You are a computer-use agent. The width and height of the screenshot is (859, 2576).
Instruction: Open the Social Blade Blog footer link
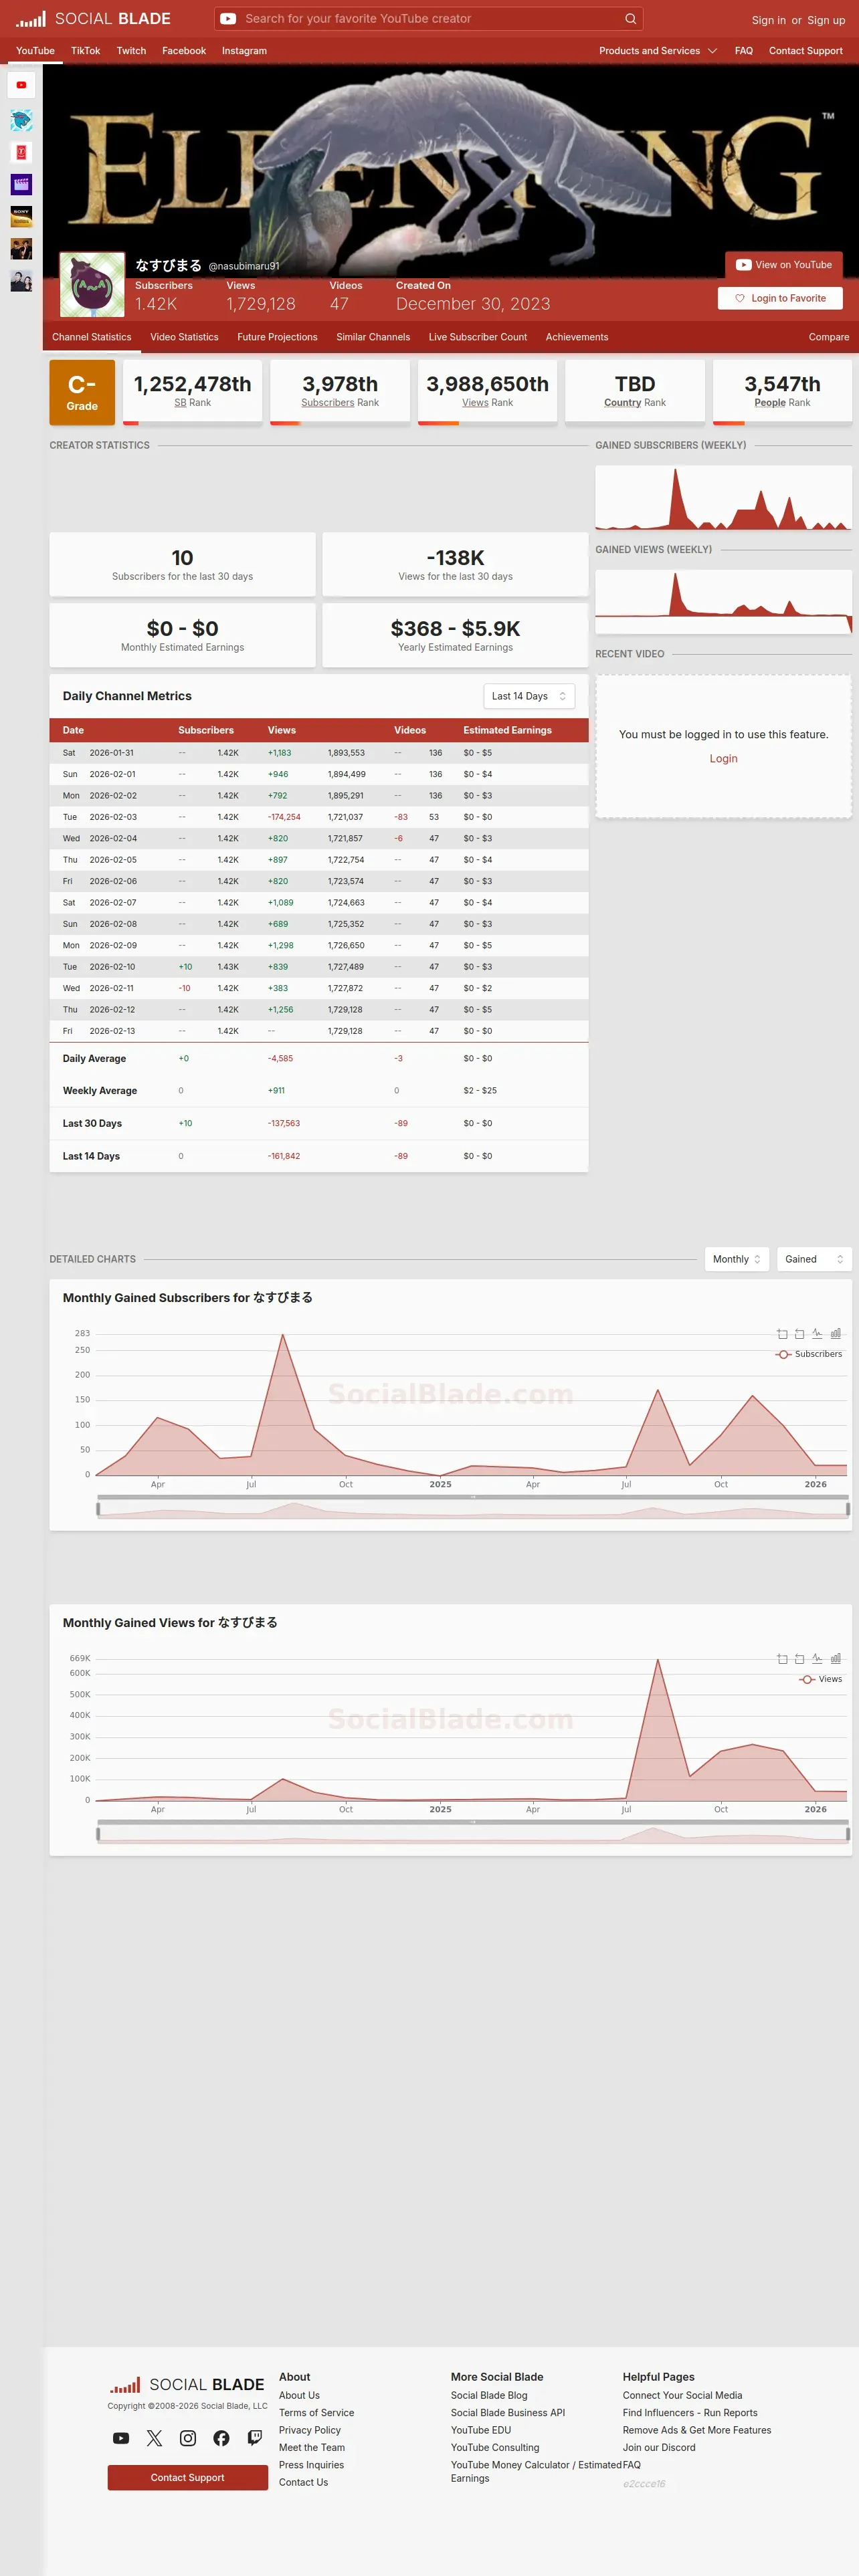click(489, 2395)
